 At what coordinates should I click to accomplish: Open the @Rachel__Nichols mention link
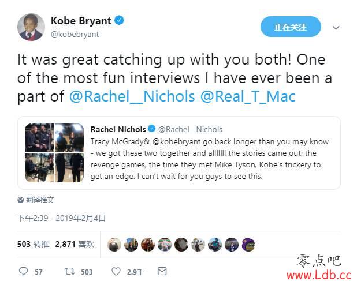coord(132,96)
